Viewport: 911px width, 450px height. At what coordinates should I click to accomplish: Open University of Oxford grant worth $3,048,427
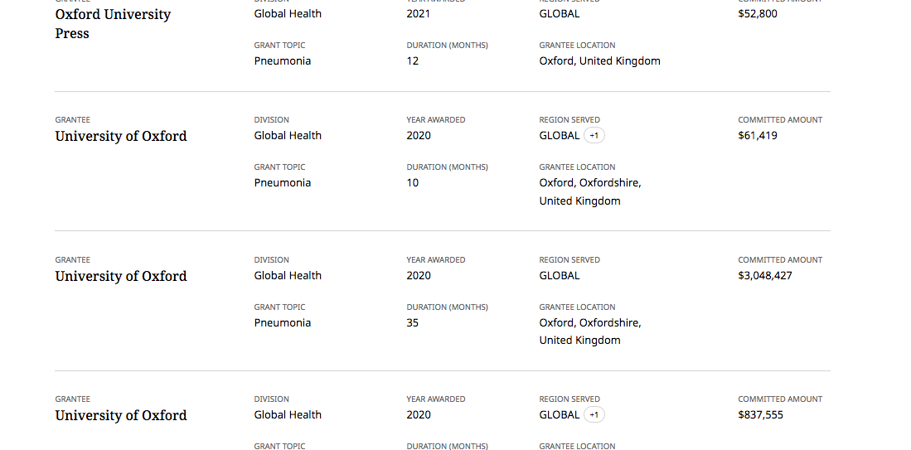(x=121, y=276)
